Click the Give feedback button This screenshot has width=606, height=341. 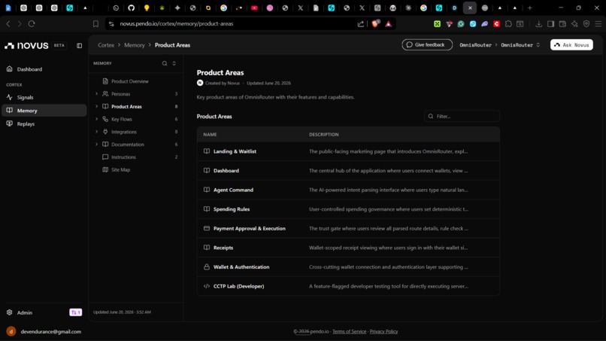(427, 45)
